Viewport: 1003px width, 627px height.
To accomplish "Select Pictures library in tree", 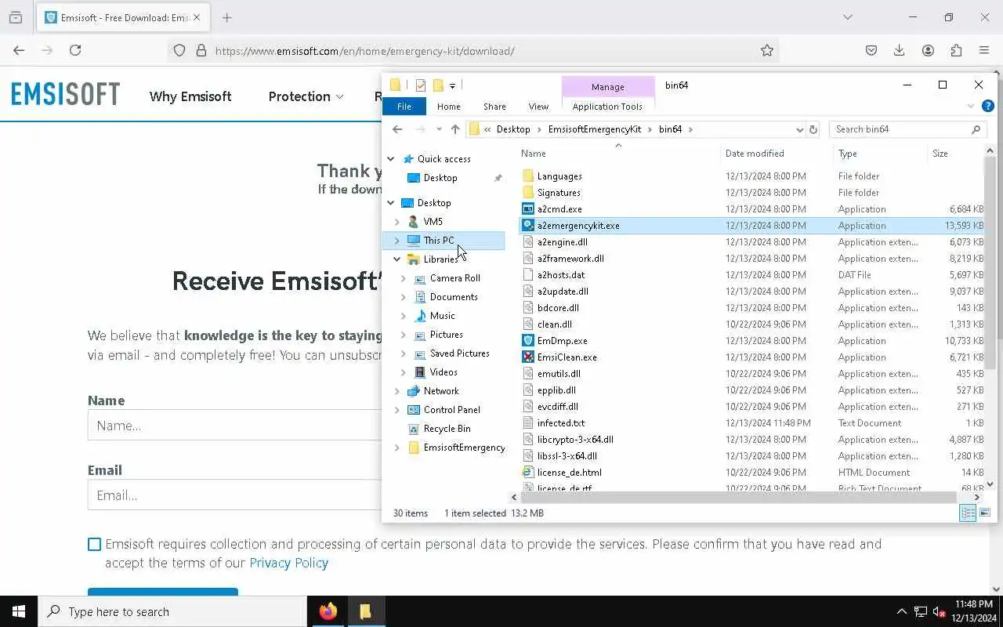I will point(446,335).
